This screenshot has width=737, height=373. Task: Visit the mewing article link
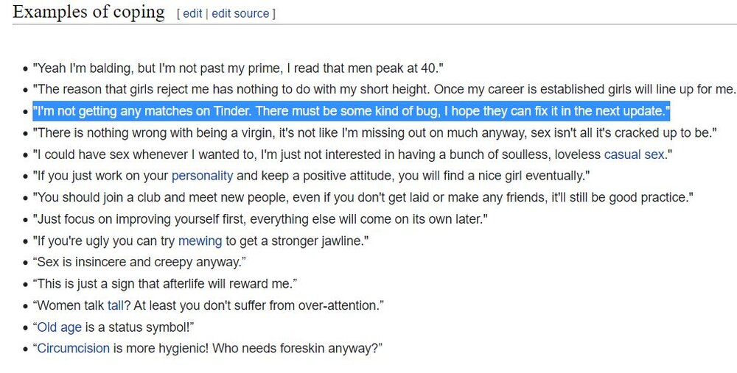pos(200,241)
